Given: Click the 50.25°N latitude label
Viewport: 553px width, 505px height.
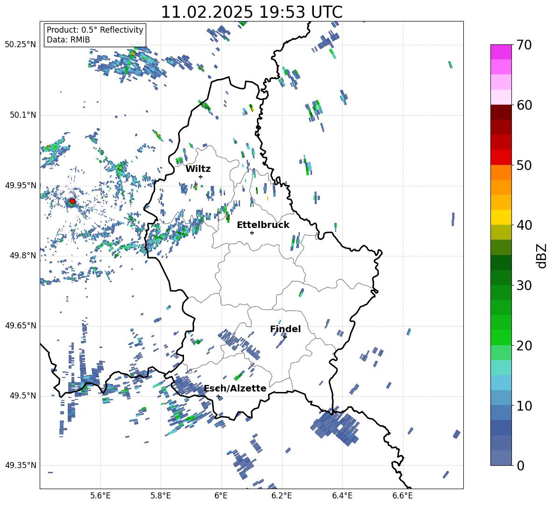Looking at the screenshot, I should pyautogui.click(x=20, y=45).
